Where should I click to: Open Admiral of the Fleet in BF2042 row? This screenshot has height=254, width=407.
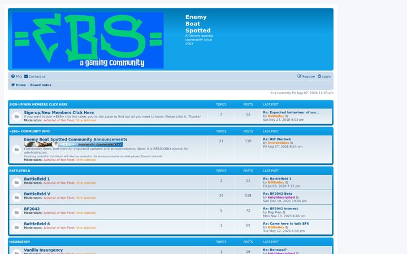click(59, 213)
